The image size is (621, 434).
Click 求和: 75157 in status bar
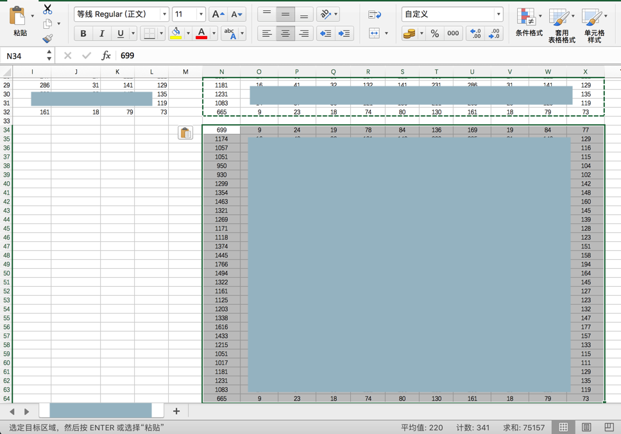pyautogui.click(x=523, y=428)
